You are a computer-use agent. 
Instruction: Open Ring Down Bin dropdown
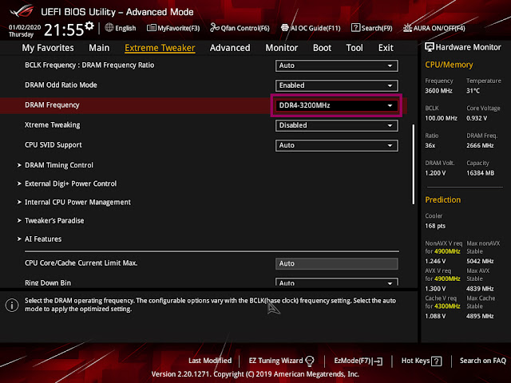[336, 282]
